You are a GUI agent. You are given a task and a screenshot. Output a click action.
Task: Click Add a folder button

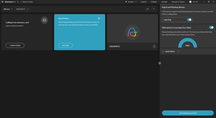(x=15, y=45)
